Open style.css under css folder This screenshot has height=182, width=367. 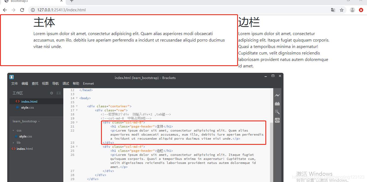26,136
